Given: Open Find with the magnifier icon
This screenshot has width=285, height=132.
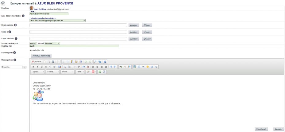Looking at the screenshot, I should [95, 62].
